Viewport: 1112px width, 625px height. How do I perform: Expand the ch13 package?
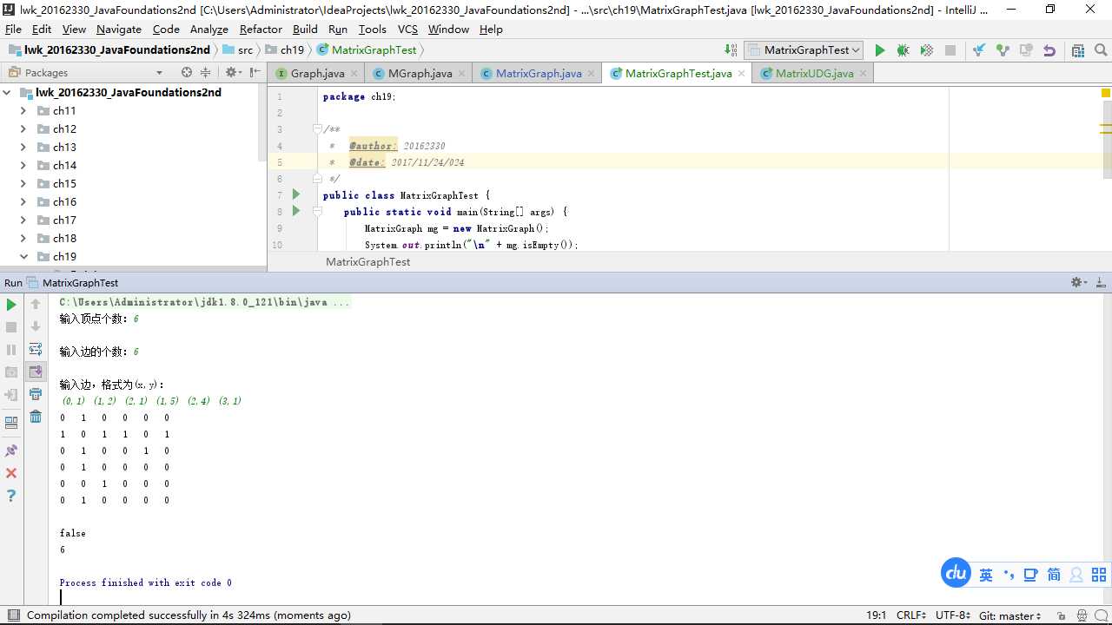[x=23, y=148]
